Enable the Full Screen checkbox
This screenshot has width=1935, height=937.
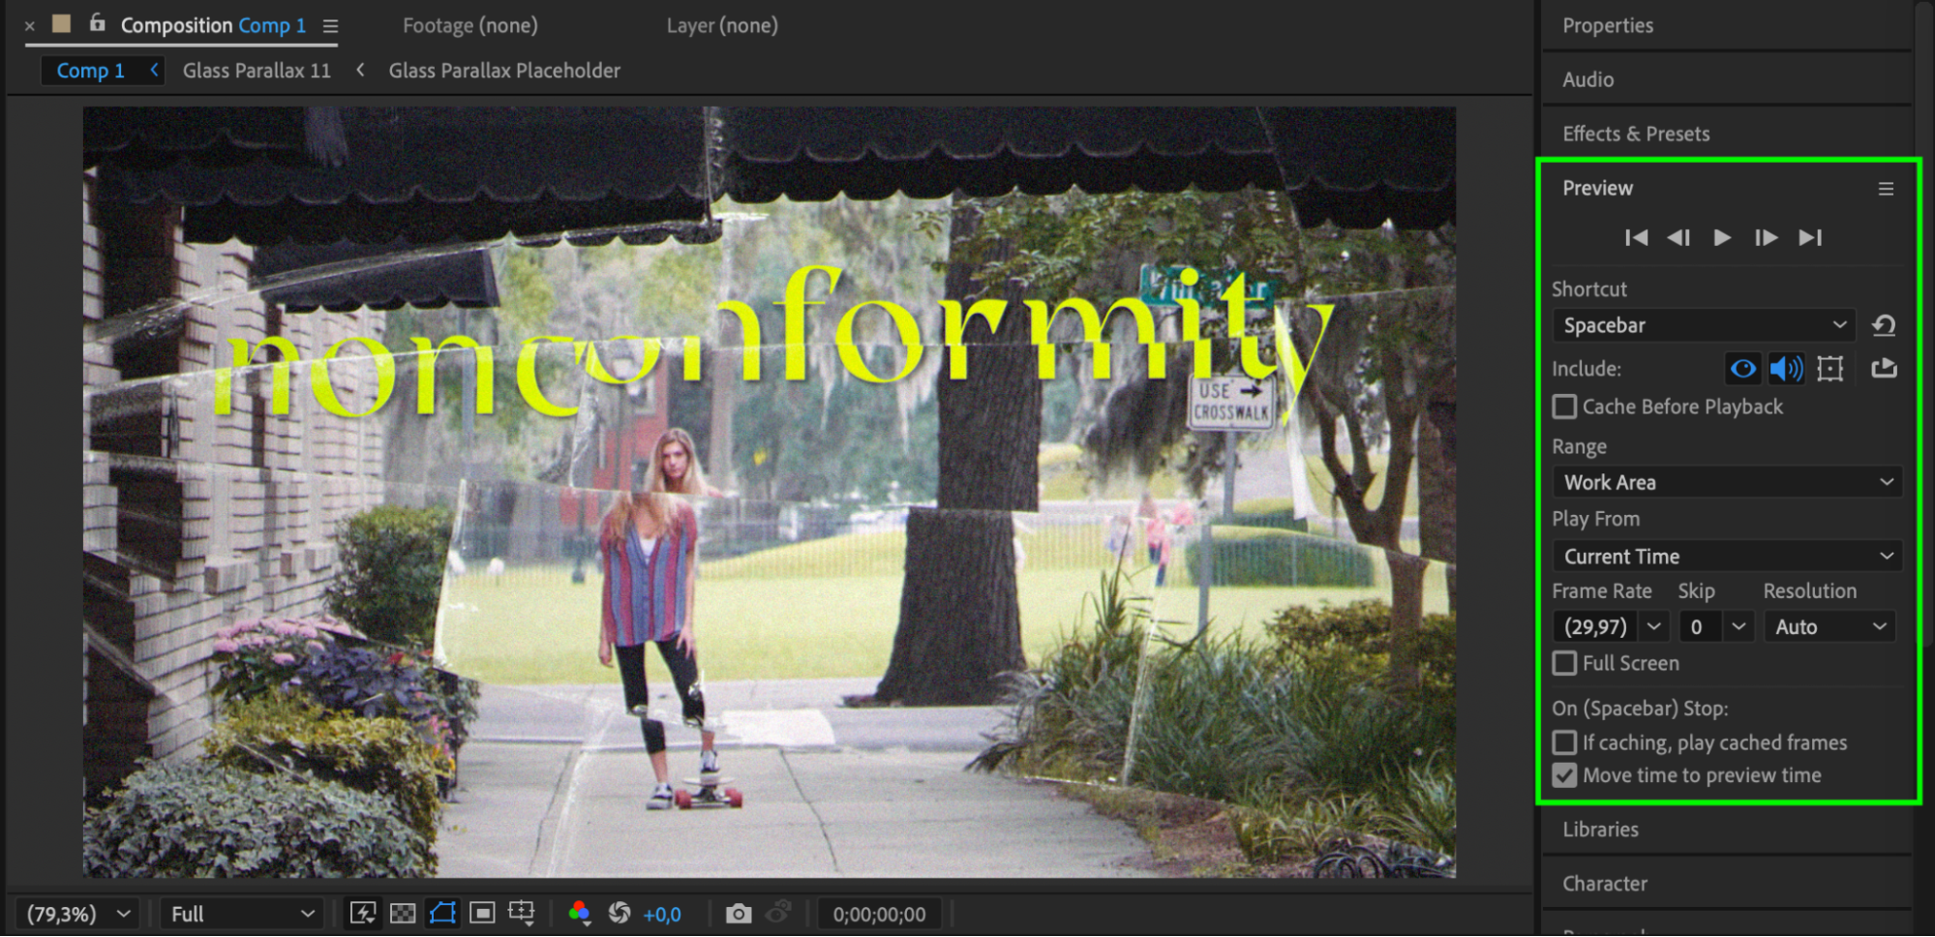click(1564, 663)
